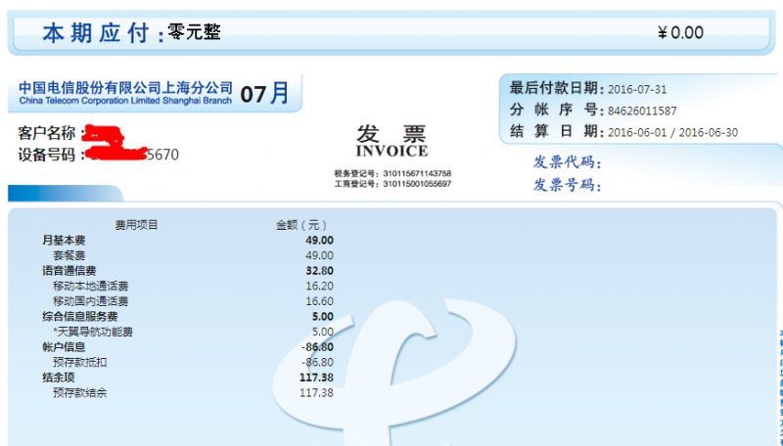This screenshot has width=783, height=446.
Task: Click the 16.60 domestic call amount
Action: pos(320,301)
